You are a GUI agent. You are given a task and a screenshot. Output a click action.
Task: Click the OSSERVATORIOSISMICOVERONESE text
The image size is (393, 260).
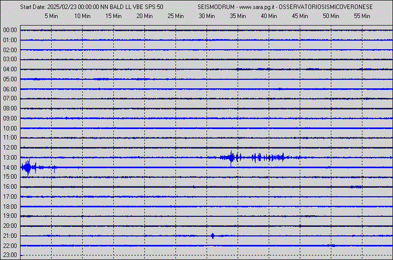point(326,7)
